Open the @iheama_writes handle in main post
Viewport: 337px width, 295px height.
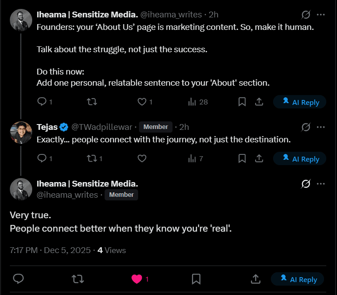67,195
